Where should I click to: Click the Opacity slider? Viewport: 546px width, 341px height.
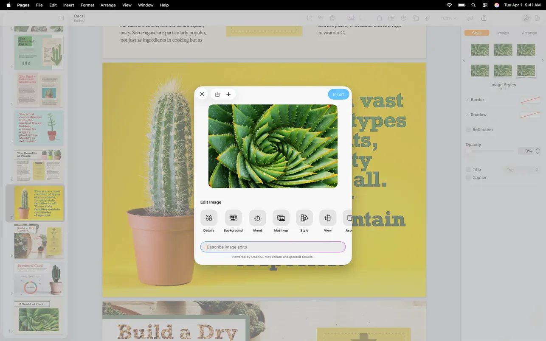pos(490,151)
